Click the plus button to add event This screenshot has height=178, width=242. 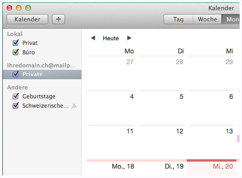[59, 19]
